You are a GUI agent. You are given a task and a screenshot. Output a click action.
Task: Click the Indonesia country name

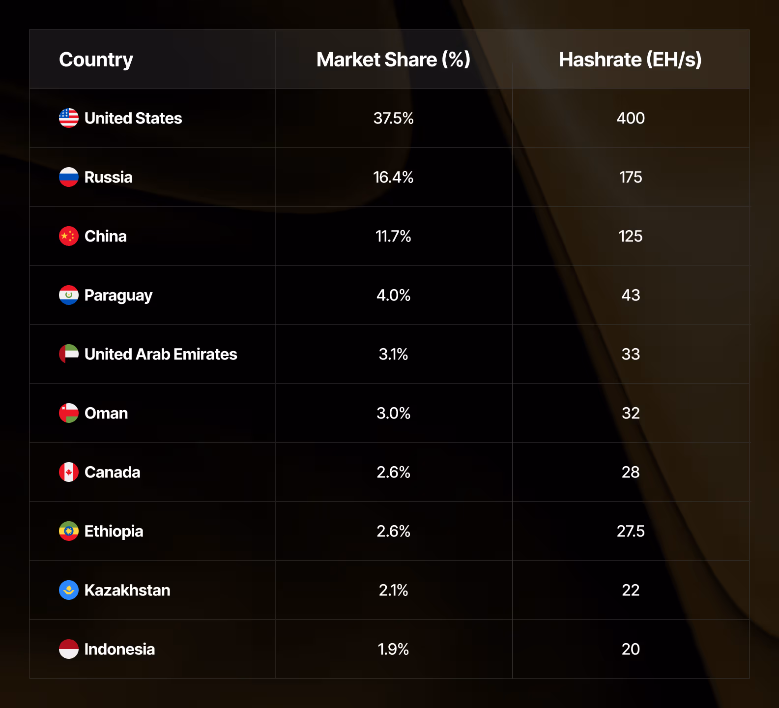[119, 649]
